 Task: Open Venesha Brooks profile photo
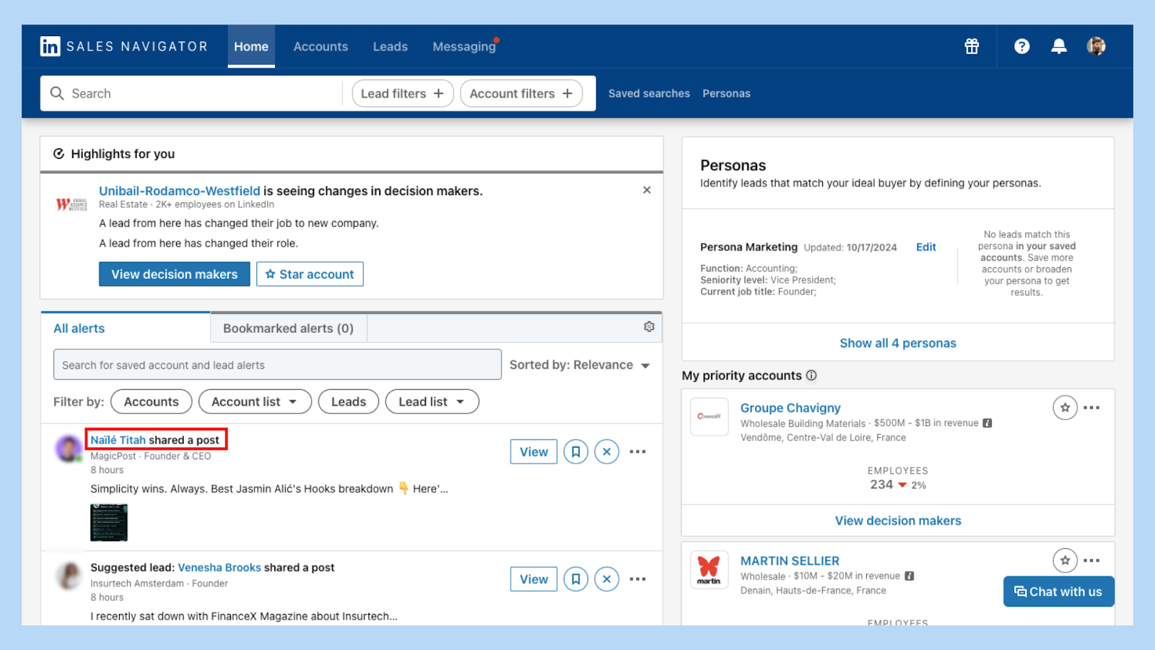[x=69, y=576]
